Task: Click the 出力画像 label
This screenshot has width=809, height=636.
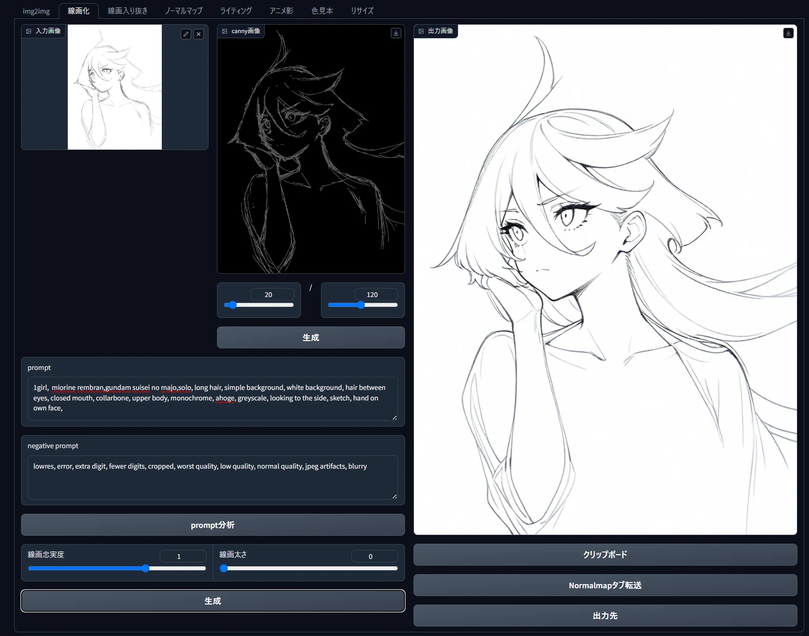Action: [441, 31]
